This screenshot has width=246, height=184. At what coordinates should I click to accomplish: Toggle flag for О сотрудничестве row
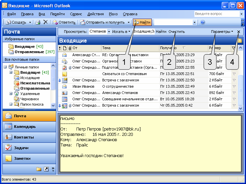(x=234, y=86)
